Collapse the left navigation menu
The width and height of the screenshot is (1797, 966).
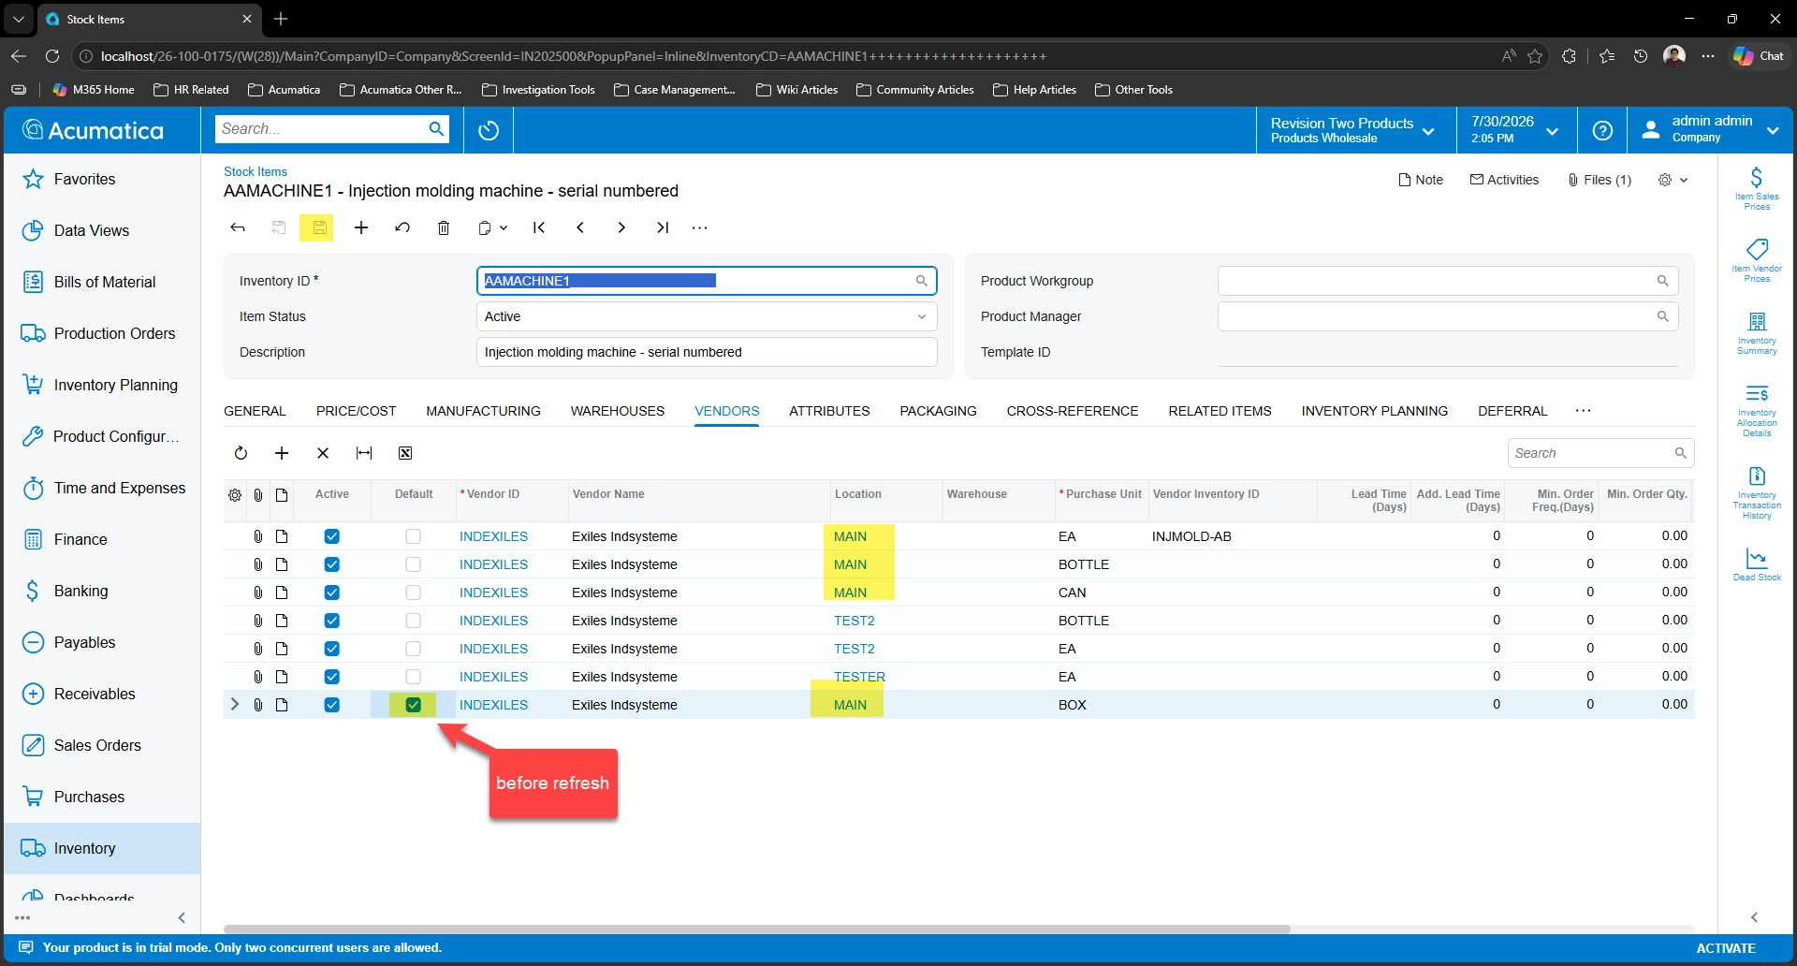(182, 917)
